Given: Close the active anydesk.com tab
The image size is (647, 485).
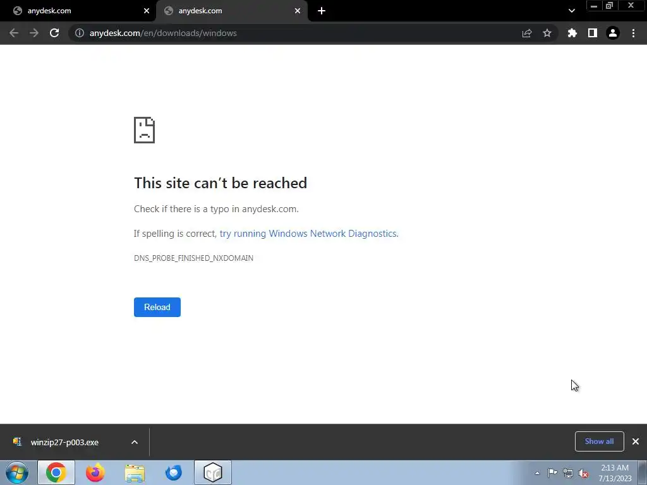Looking at the screenshot, I should pyautogui.click(x=298, y=11).
